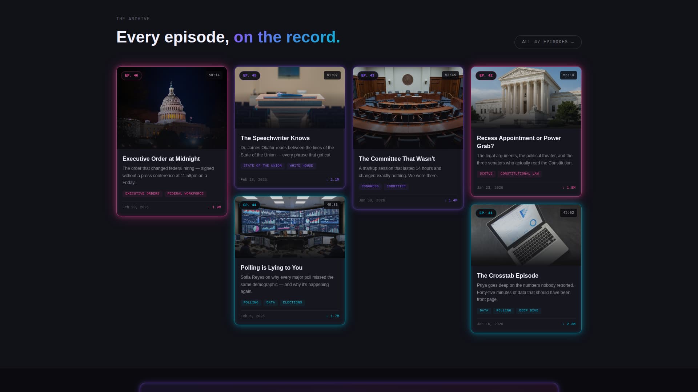Click the EP. 43 episode badge
Image resolution: width=698 pixels, height=392 pixels.
tap(368, 75)
